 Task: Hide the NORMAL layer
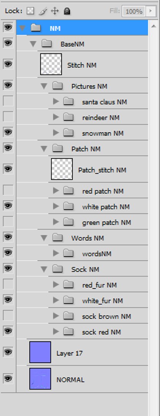[x=8, y=378]
